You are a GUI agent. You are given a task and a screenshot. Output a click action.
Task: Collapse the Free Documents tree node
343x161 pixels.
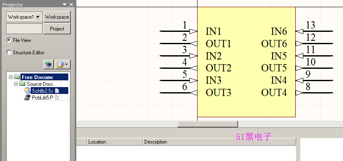click(11, 77)
